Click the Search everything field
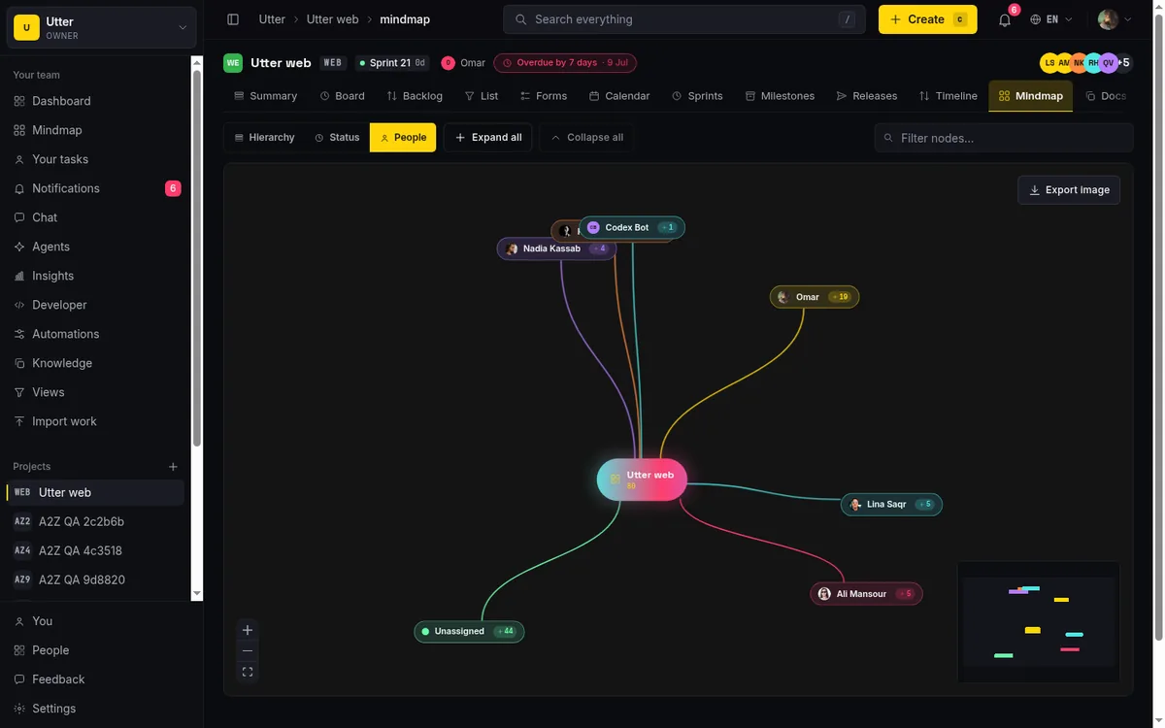 (x=683, y=19)
